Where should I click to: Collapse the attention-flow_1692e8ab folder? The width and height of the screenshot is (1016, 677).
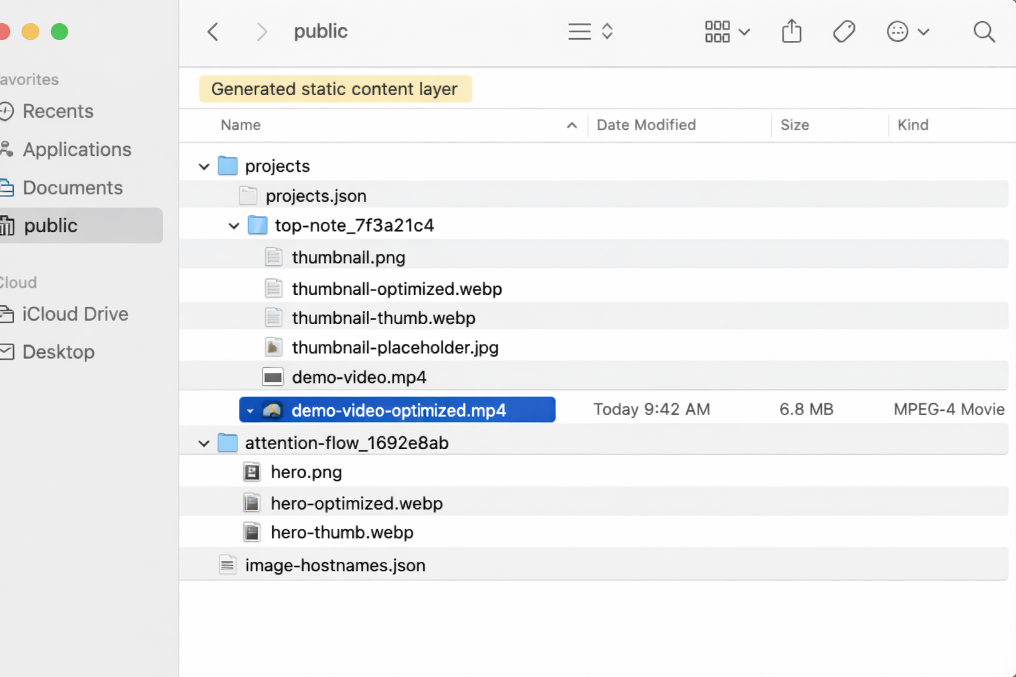204,444
